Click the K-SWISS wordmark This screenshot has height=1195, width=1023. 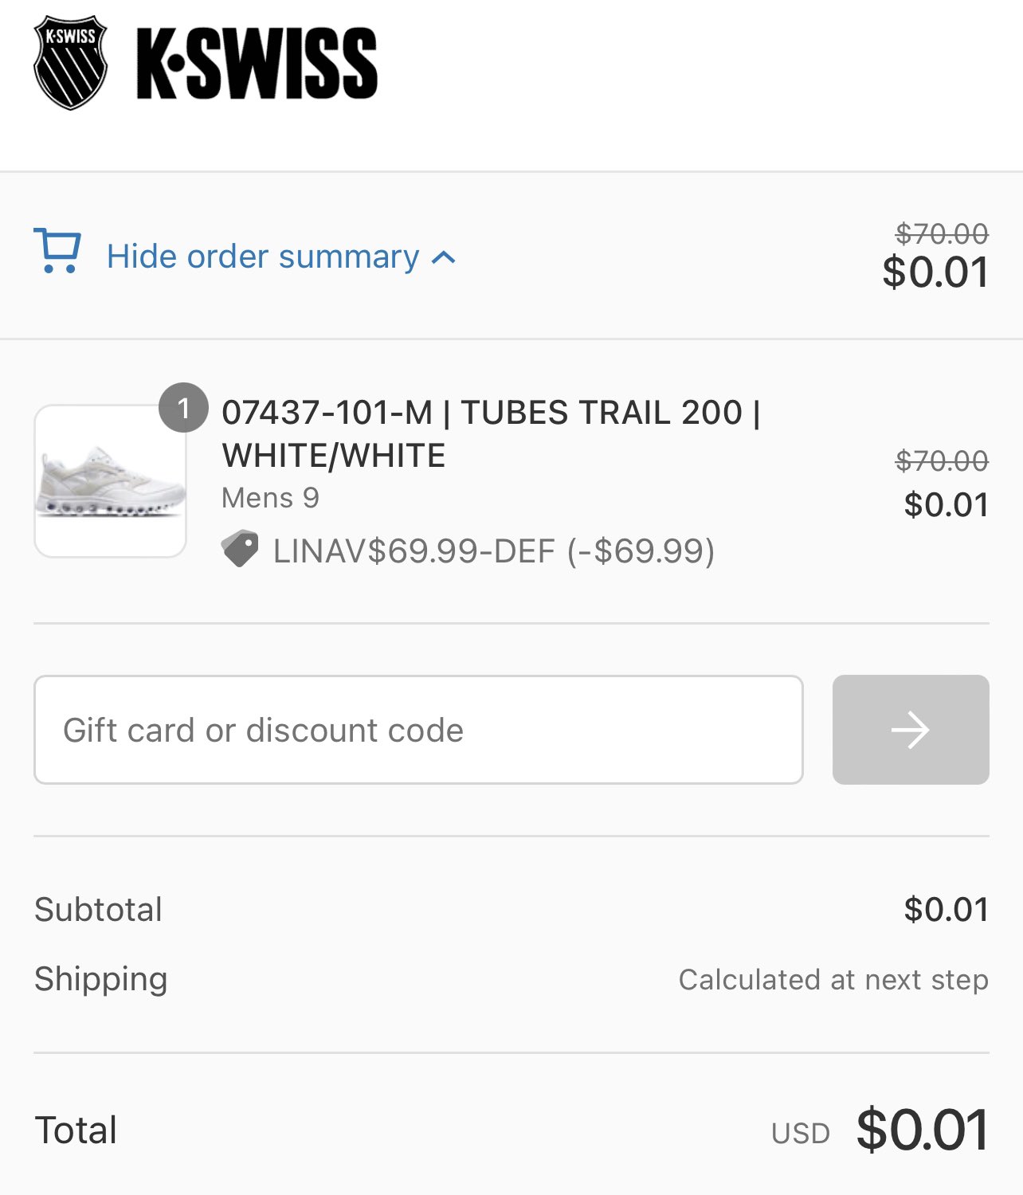[x=257, y=64]
